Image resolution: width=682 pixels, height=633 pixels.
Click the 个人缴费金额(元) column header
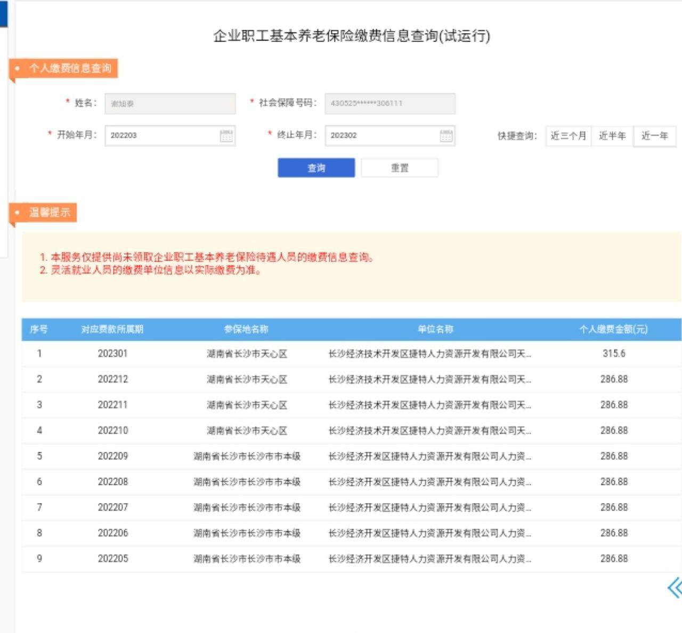pos(613,329)
